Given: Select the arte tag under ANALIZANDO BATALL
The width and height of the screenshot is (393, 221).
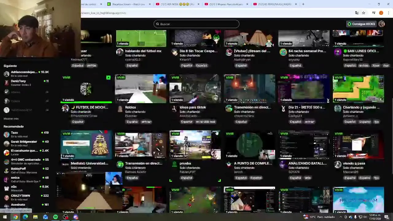Looking at the screenshot, I should pos(308,178).
